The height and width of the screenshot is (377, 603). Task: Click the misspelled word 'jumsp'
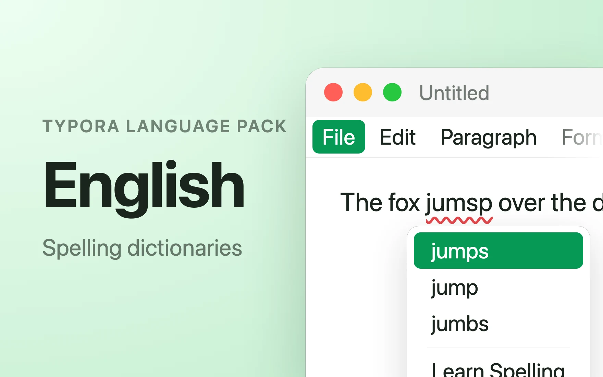pos(459,204)
